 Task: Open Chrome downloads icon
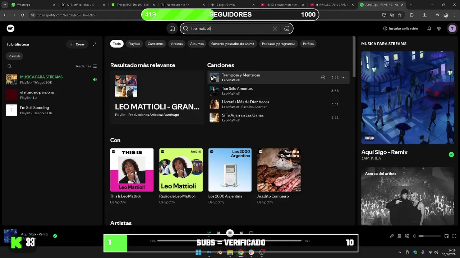(424, 15)
